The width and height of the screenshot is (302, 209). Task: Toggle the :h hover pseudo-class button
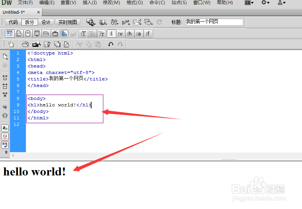[x=129, y=34]
